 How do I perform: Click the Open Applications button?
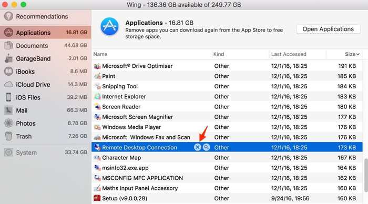click(x=328, y=29)
